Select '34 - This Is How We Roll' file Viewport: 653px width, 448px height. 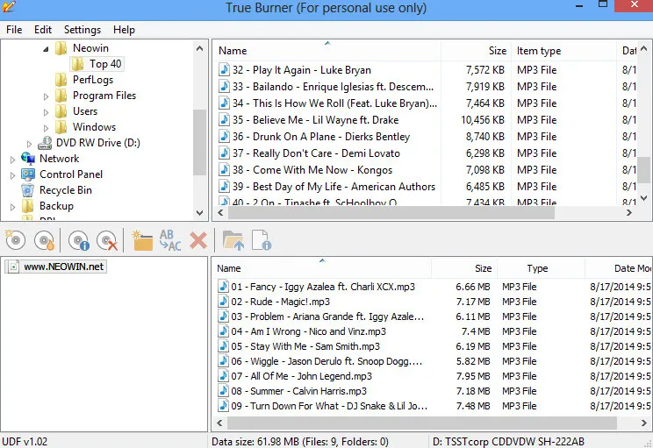[334, 103]
